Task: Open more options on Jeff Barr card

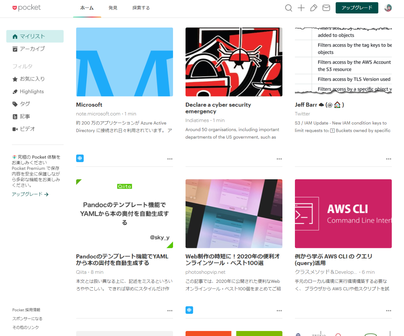Action: tap(389, 159)
